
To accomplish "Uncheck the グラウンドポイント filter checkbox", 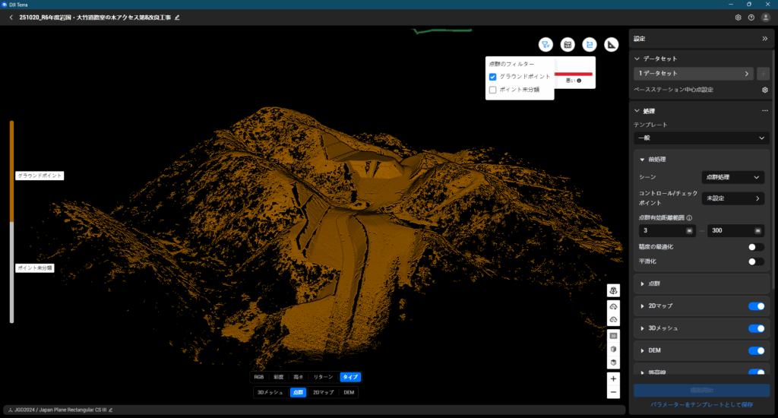I will point(493,77).
